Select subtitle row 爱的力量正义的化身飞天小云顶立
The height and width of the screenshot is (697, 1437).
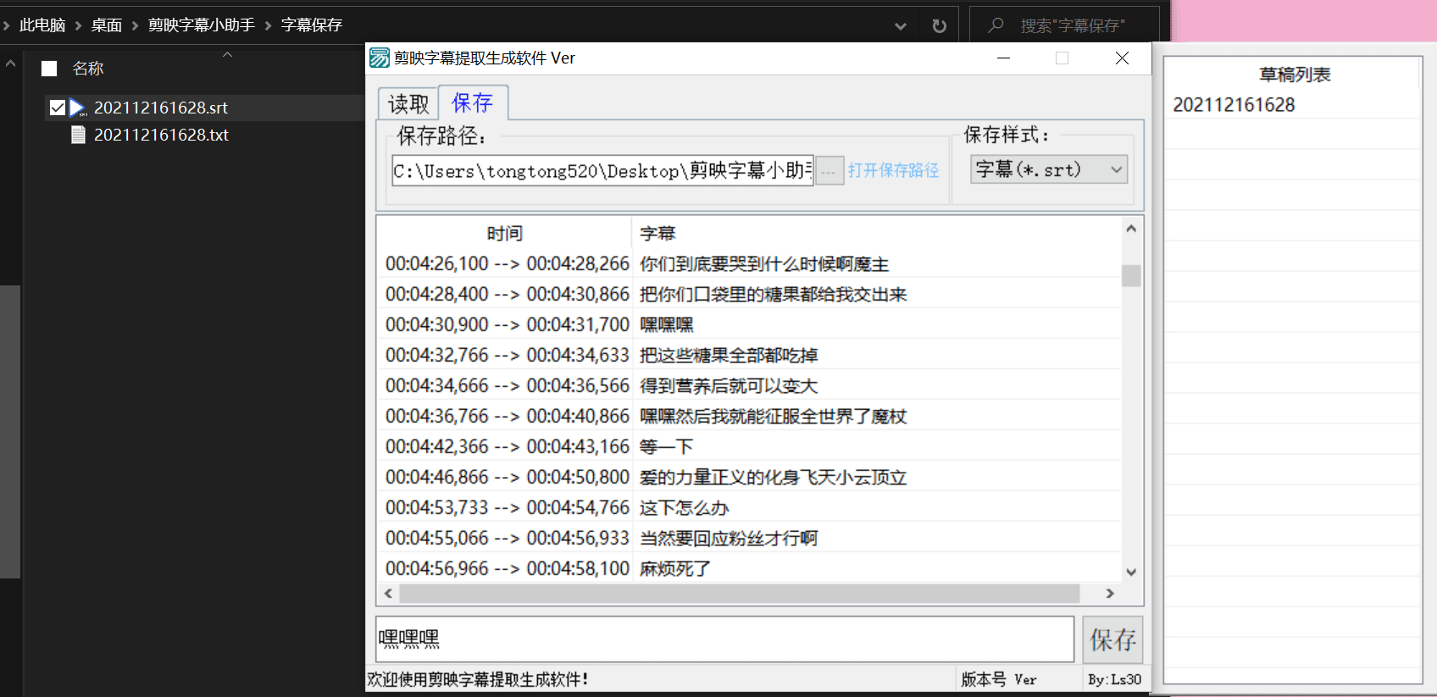pyautogui.click(x=749, y=477)
